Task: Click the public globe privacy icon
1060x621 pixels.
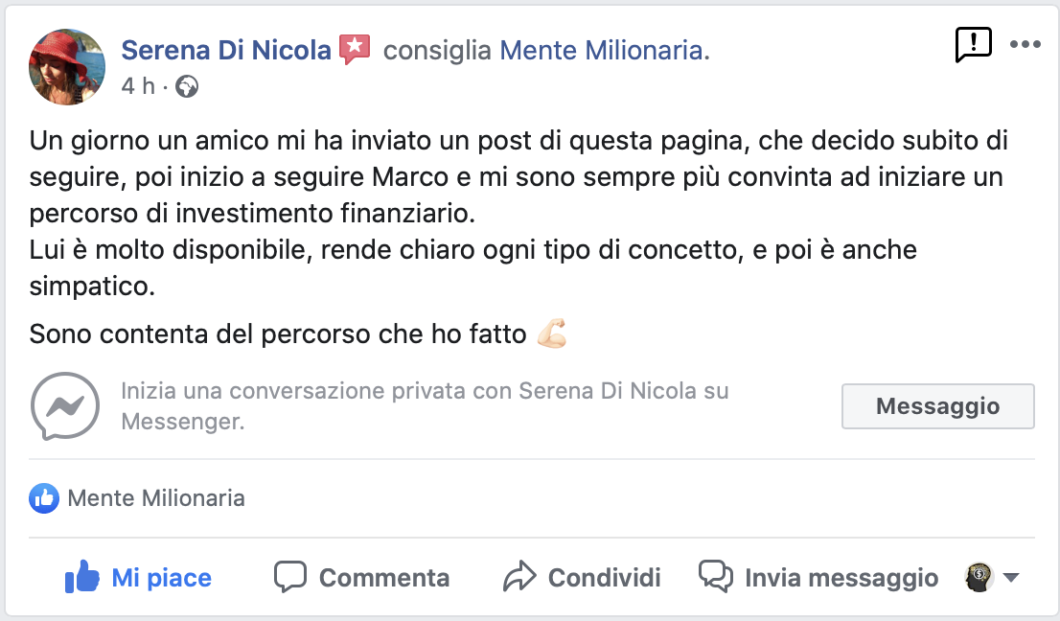Action: [x=187, y=86]
